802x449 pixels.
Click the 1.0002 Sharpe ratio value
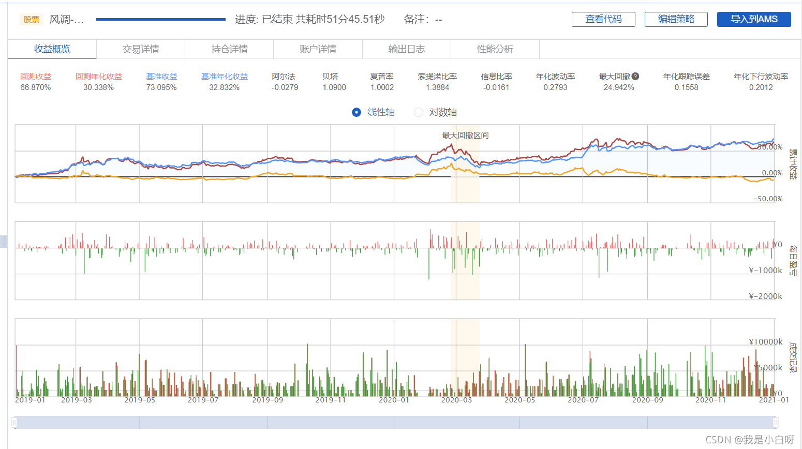pos(382,87)
